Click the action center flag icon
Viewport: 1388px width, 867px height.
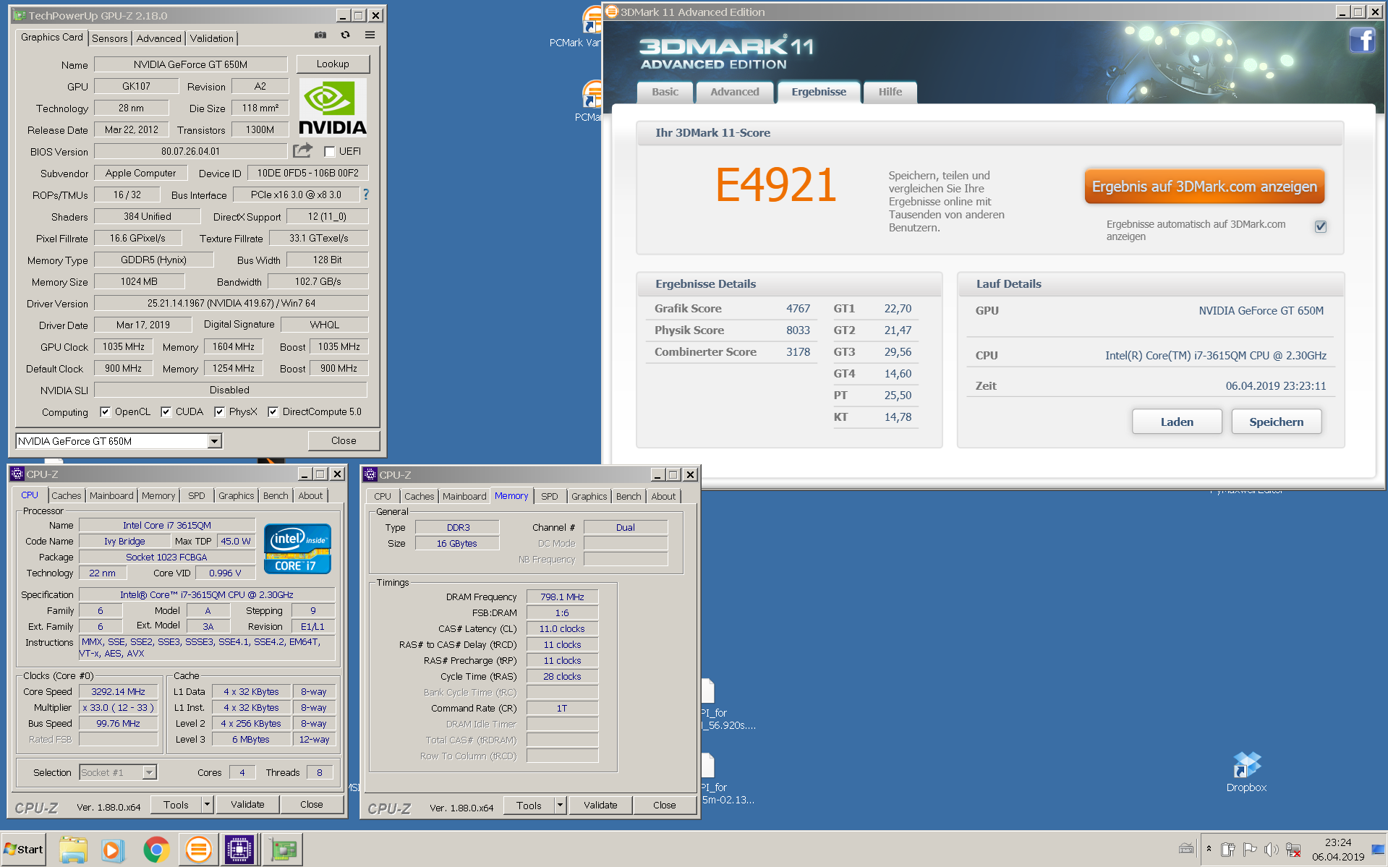pyautogui.click(x=1249, y=849)
